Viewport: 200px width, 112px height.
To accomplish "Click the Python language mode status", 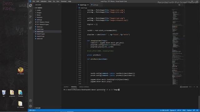I will click(189, 110).
